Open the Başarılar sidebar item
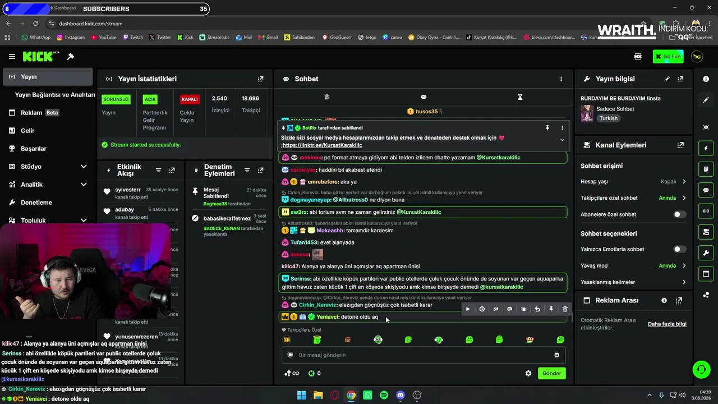Viewport: 718px width, 404px height. pyautogui.click(x=48, y=149)
